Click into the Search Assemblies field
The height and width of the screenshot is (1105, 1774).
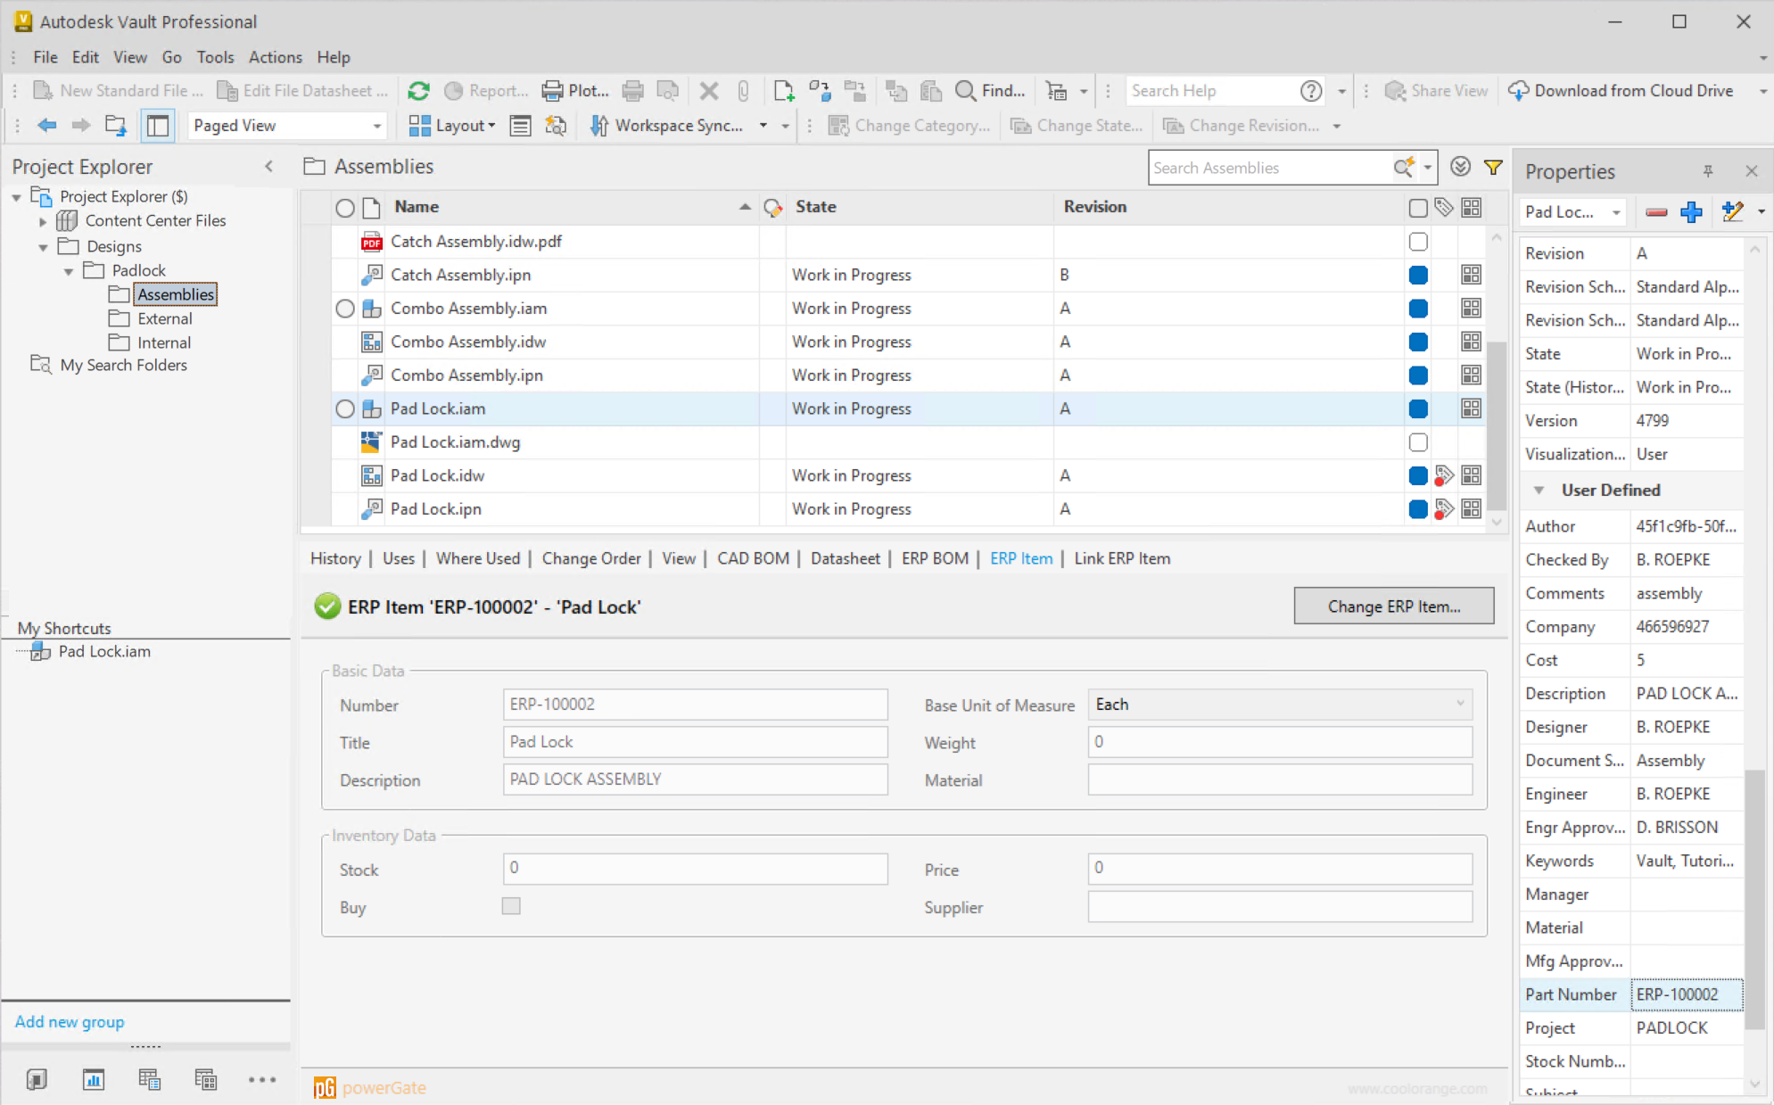pyautogui.click(x=1271, y=168)
